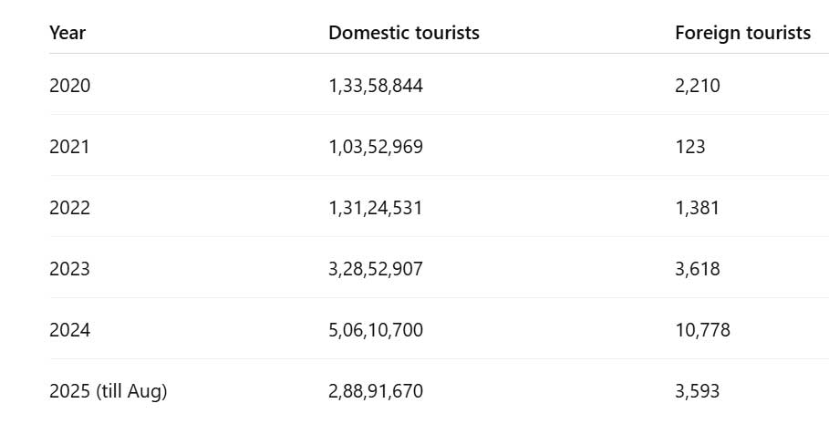Select the 2021 year cell
The height and width of the screenshot is (424, 829).
click(x=69, y=147)
